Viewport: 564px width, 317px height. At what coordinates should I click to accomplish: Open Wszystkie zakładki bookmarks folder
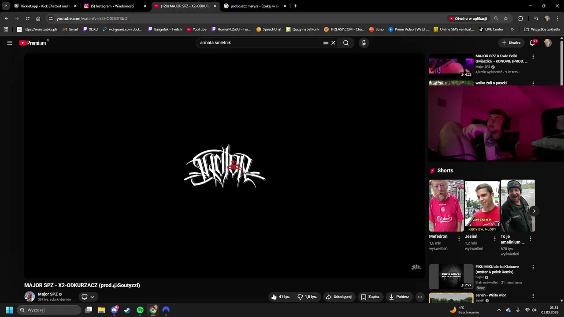(x=542, y=29)
